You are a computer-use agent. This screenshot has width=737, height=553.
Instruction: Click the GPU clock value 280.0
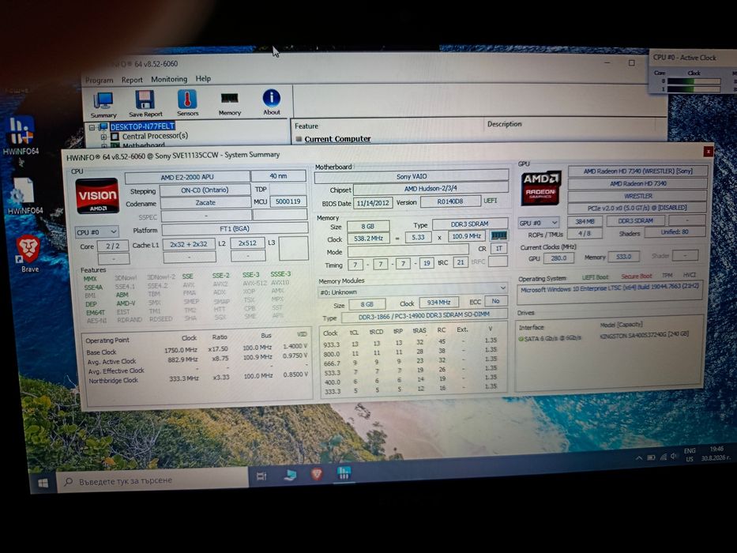[558, 258]
